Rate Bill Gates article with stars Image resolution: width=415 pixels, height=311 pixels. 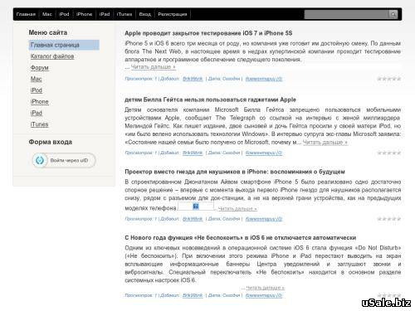(x=389, y=153)
